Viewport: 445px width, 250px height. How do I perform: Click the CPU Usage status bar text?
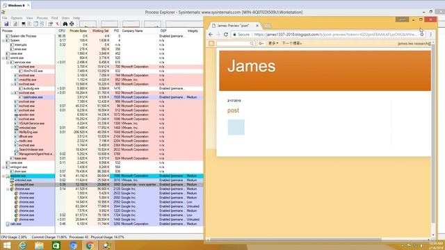[x=14, y=237]
